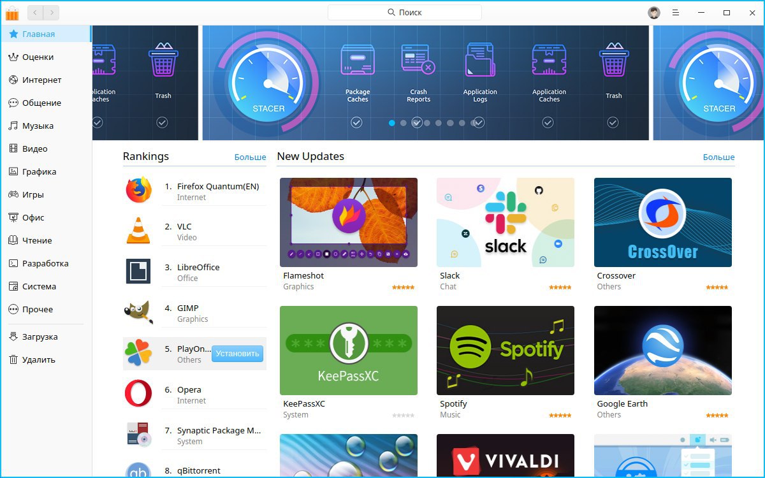Click the GIMP mascot icon
765x478 pixels.
click(138, 312)
